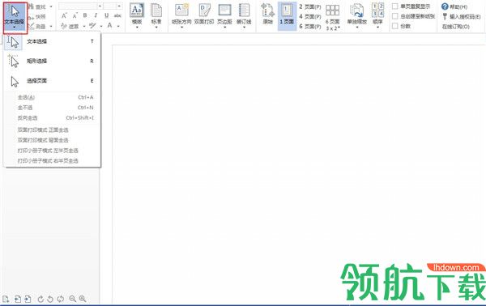Click 在线订购(O) link
The image size is (486, 306).
tap(455, 27)
